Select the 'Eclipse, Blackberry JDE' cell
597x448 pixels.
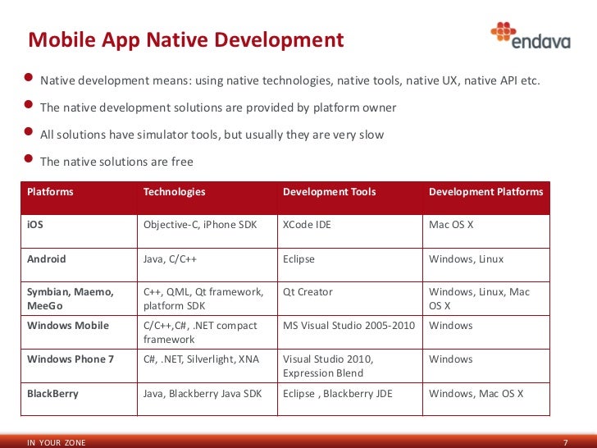point(350,400)
